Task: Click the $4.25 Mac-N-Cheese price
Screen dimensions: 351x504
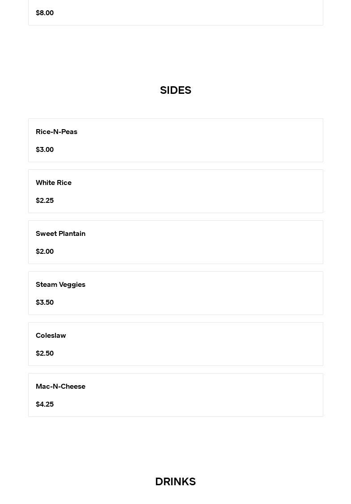Action: [x=45, y=404]
